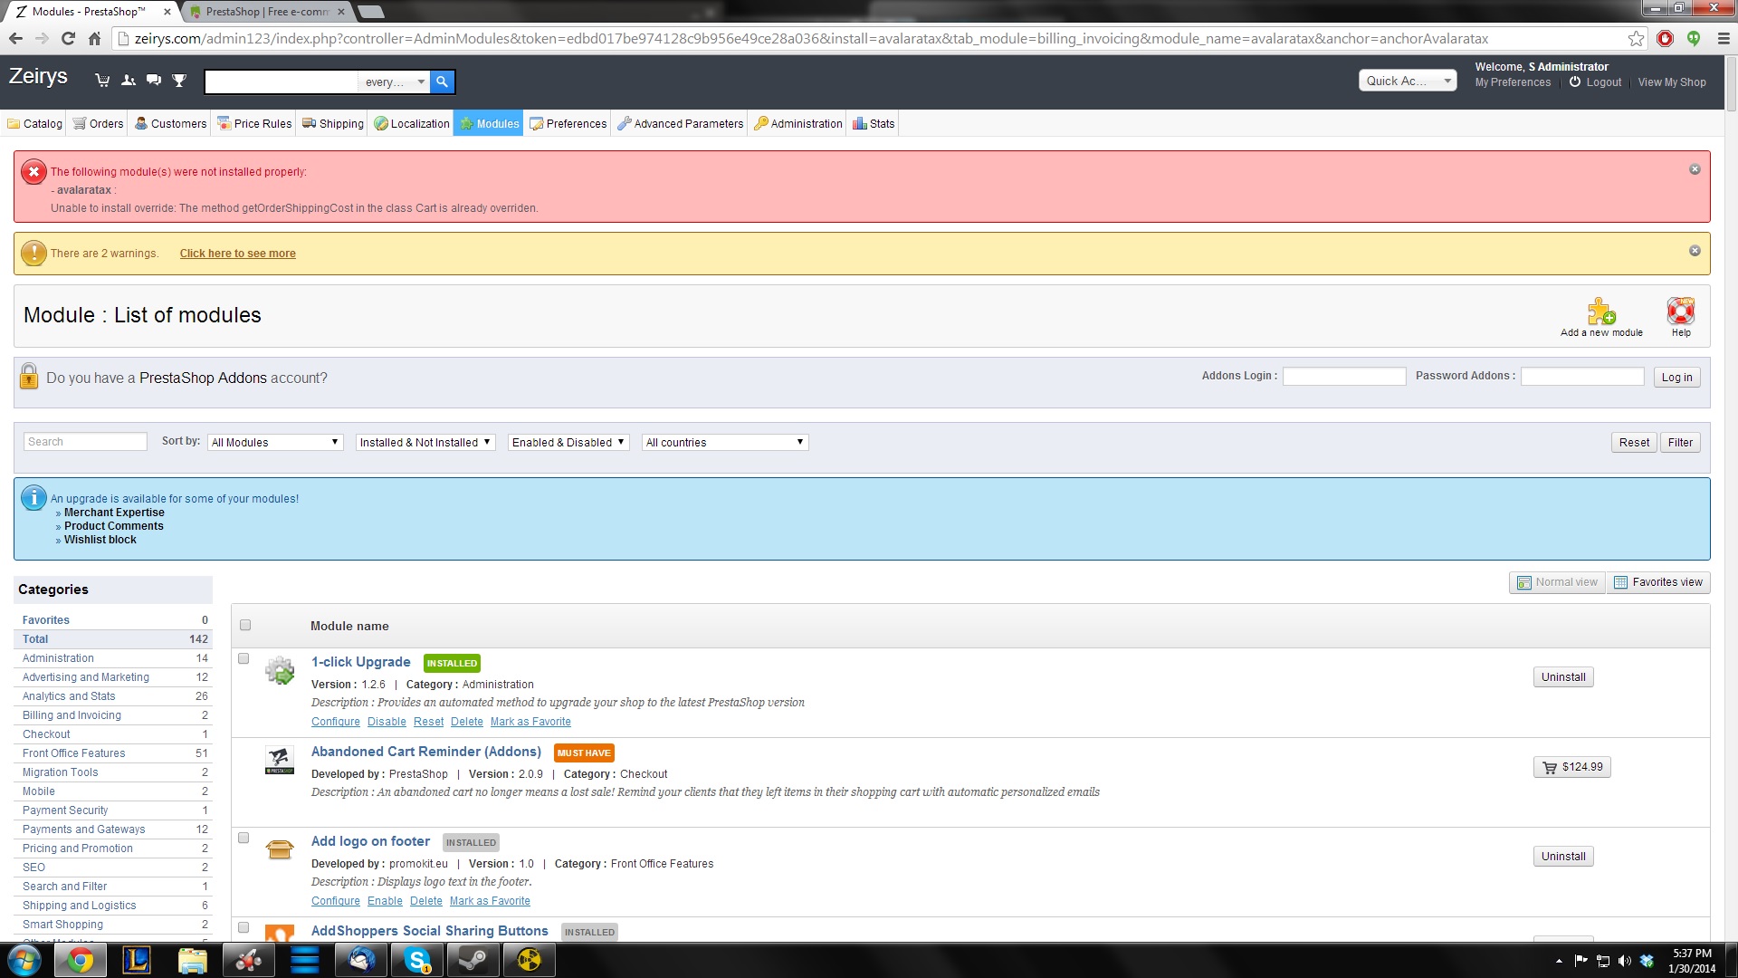Open the Help lifebuoy icon
1738x978 pixels.
pyautogui.click(x=1680, y=312)
